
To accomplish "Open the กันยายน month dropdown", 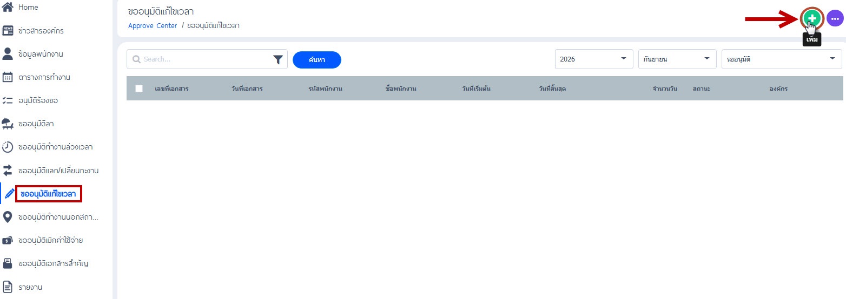I will [x=677, y=59].
